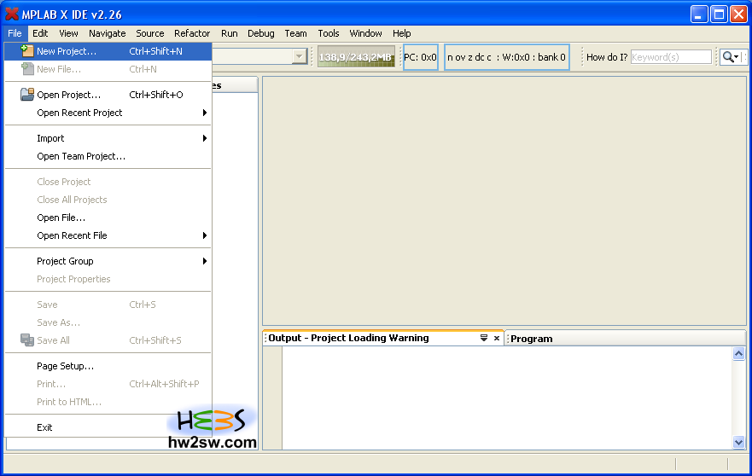The image size is (752, 476).
Task: Click Exit in the File menu
Action: click(108, 427)
